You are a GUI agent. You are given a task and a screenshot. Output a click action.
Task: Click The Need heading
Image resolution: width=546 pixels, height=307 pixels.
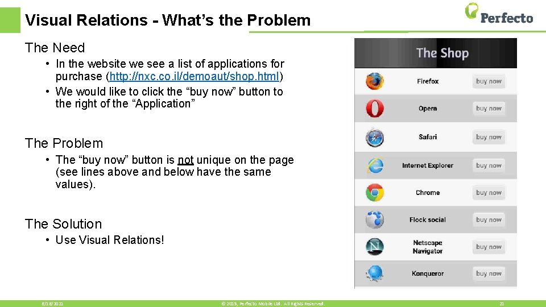coord(55,48)
